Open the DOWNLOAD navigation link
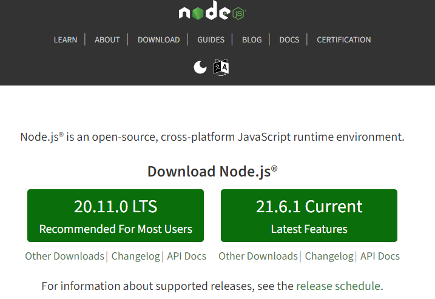Screen dimensions: 435x299 click(159, 39)
